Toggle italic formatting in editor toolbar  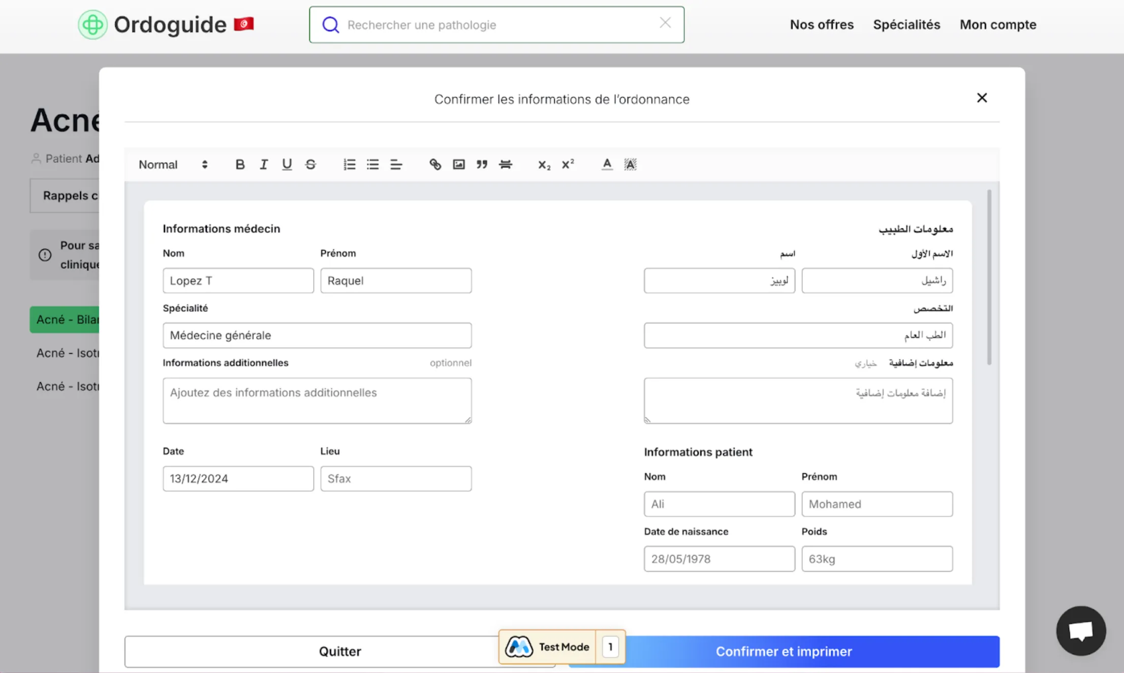click(x=263, y=164)
